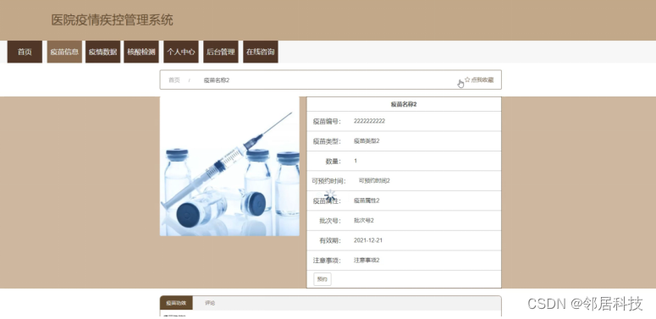The image size is (656, 319).
Task: Click the 注意事项2 value
Action: pyautogui.click(x=367, y=260)
